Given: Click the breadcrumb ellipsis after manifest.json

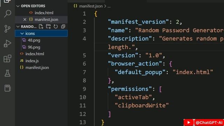Looking at the screenshot, I should point(109,6).
